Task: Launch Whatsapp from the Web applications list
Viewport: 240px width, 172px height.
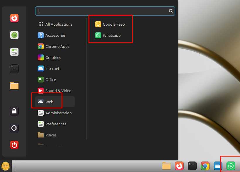Action: [x=111, y=35]
